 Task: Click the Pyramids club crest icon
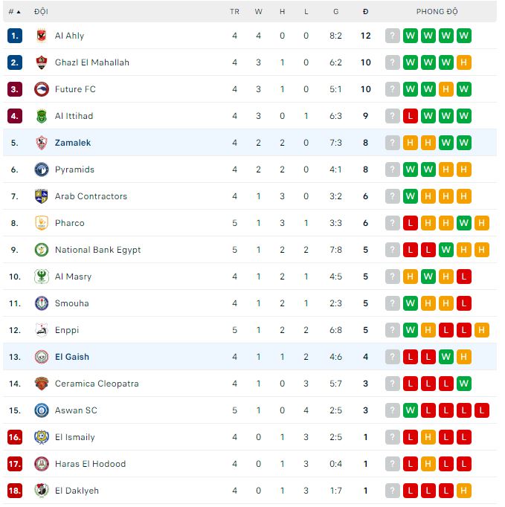pyautogui.click(x=42, y=169)
